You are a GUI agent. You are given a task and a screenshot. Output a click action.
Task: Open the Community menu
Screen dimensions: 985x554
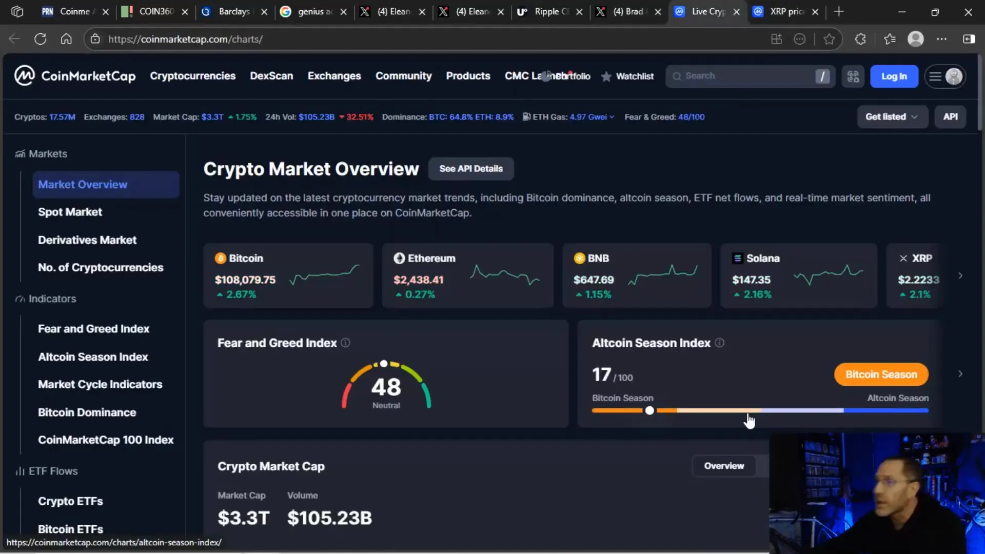[404, 76]
